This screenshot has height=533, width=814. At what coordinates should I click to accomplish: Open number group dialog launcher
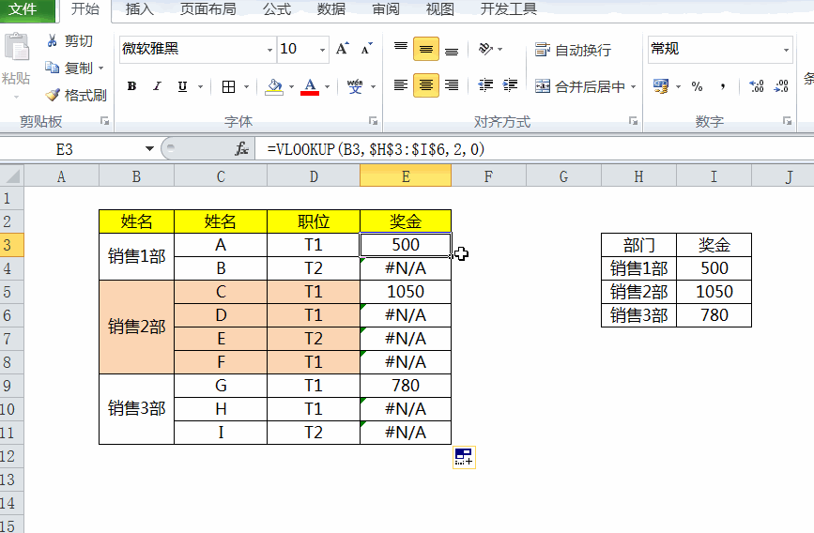787,121
